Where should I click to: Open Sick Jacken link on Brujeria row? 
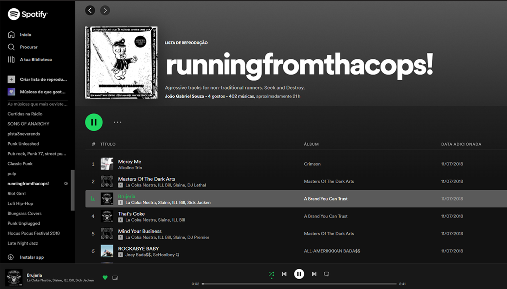pos(199,203)
